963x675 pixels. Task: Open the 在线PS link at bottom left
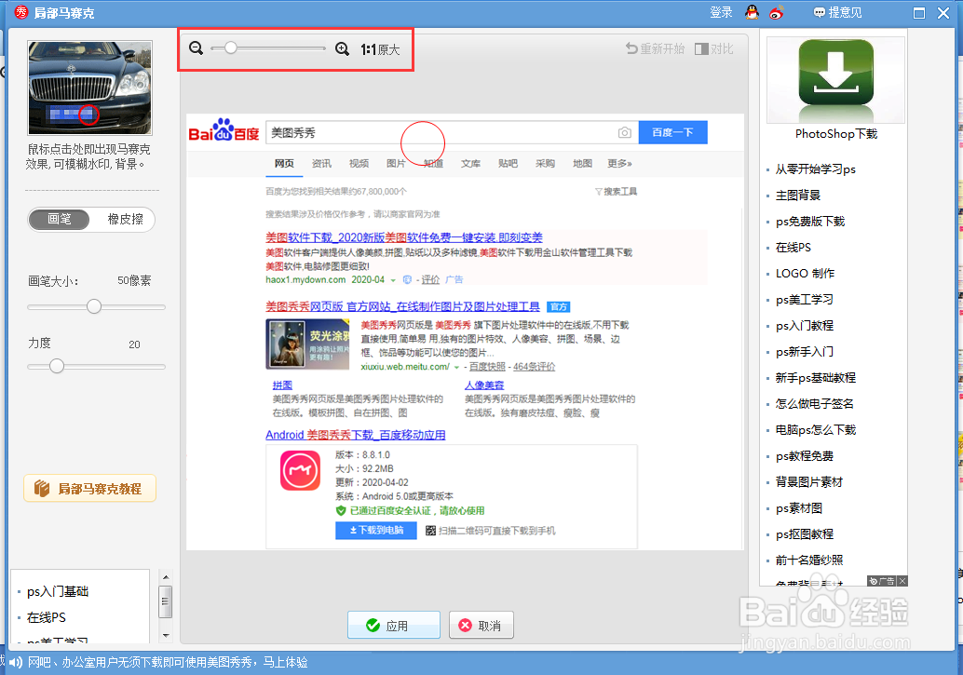tap(46, 617)
